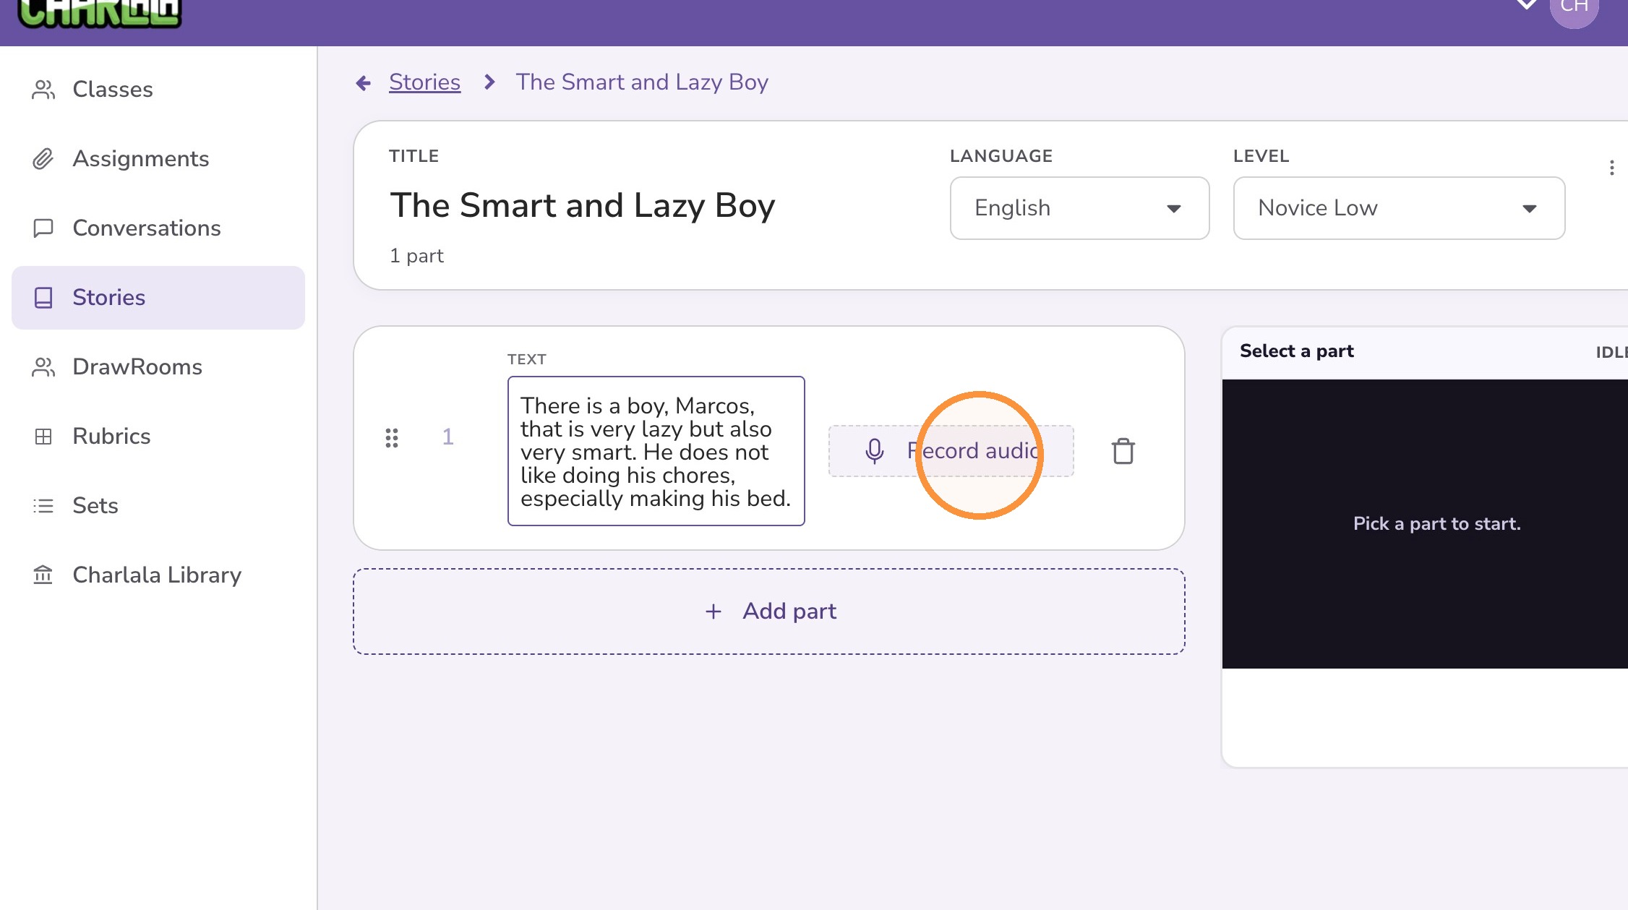The image size is (1628, 910).
Task: Click the Stories book icon
Action: pyautogui.click(x=43, y=298)
